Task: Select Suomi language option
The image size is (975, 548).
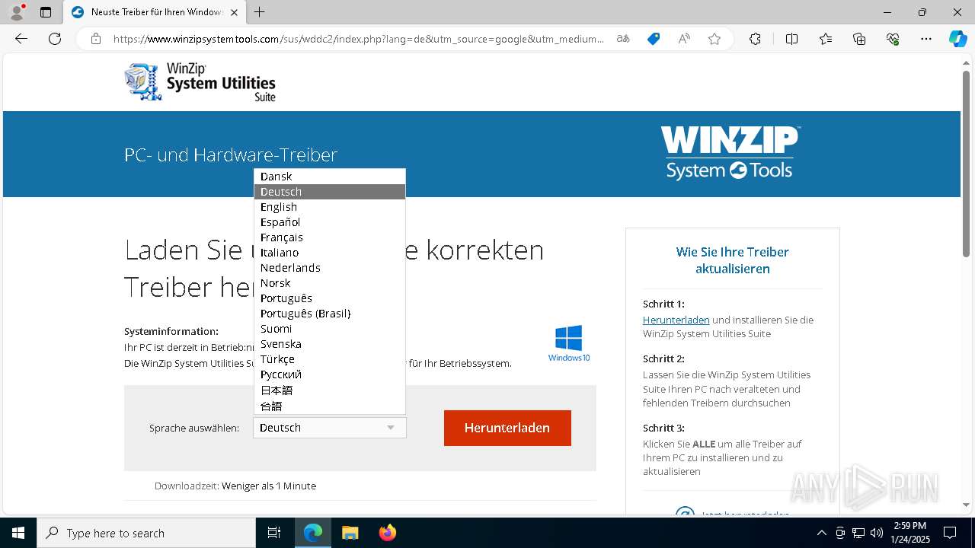Action: (x=329, y=329)
